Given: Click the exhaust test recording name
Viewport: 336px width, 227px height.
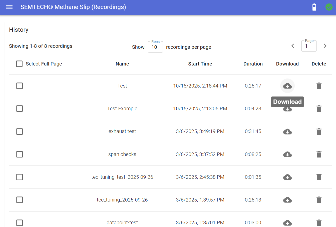Looking at the screenshot, I should click(122, 131).
